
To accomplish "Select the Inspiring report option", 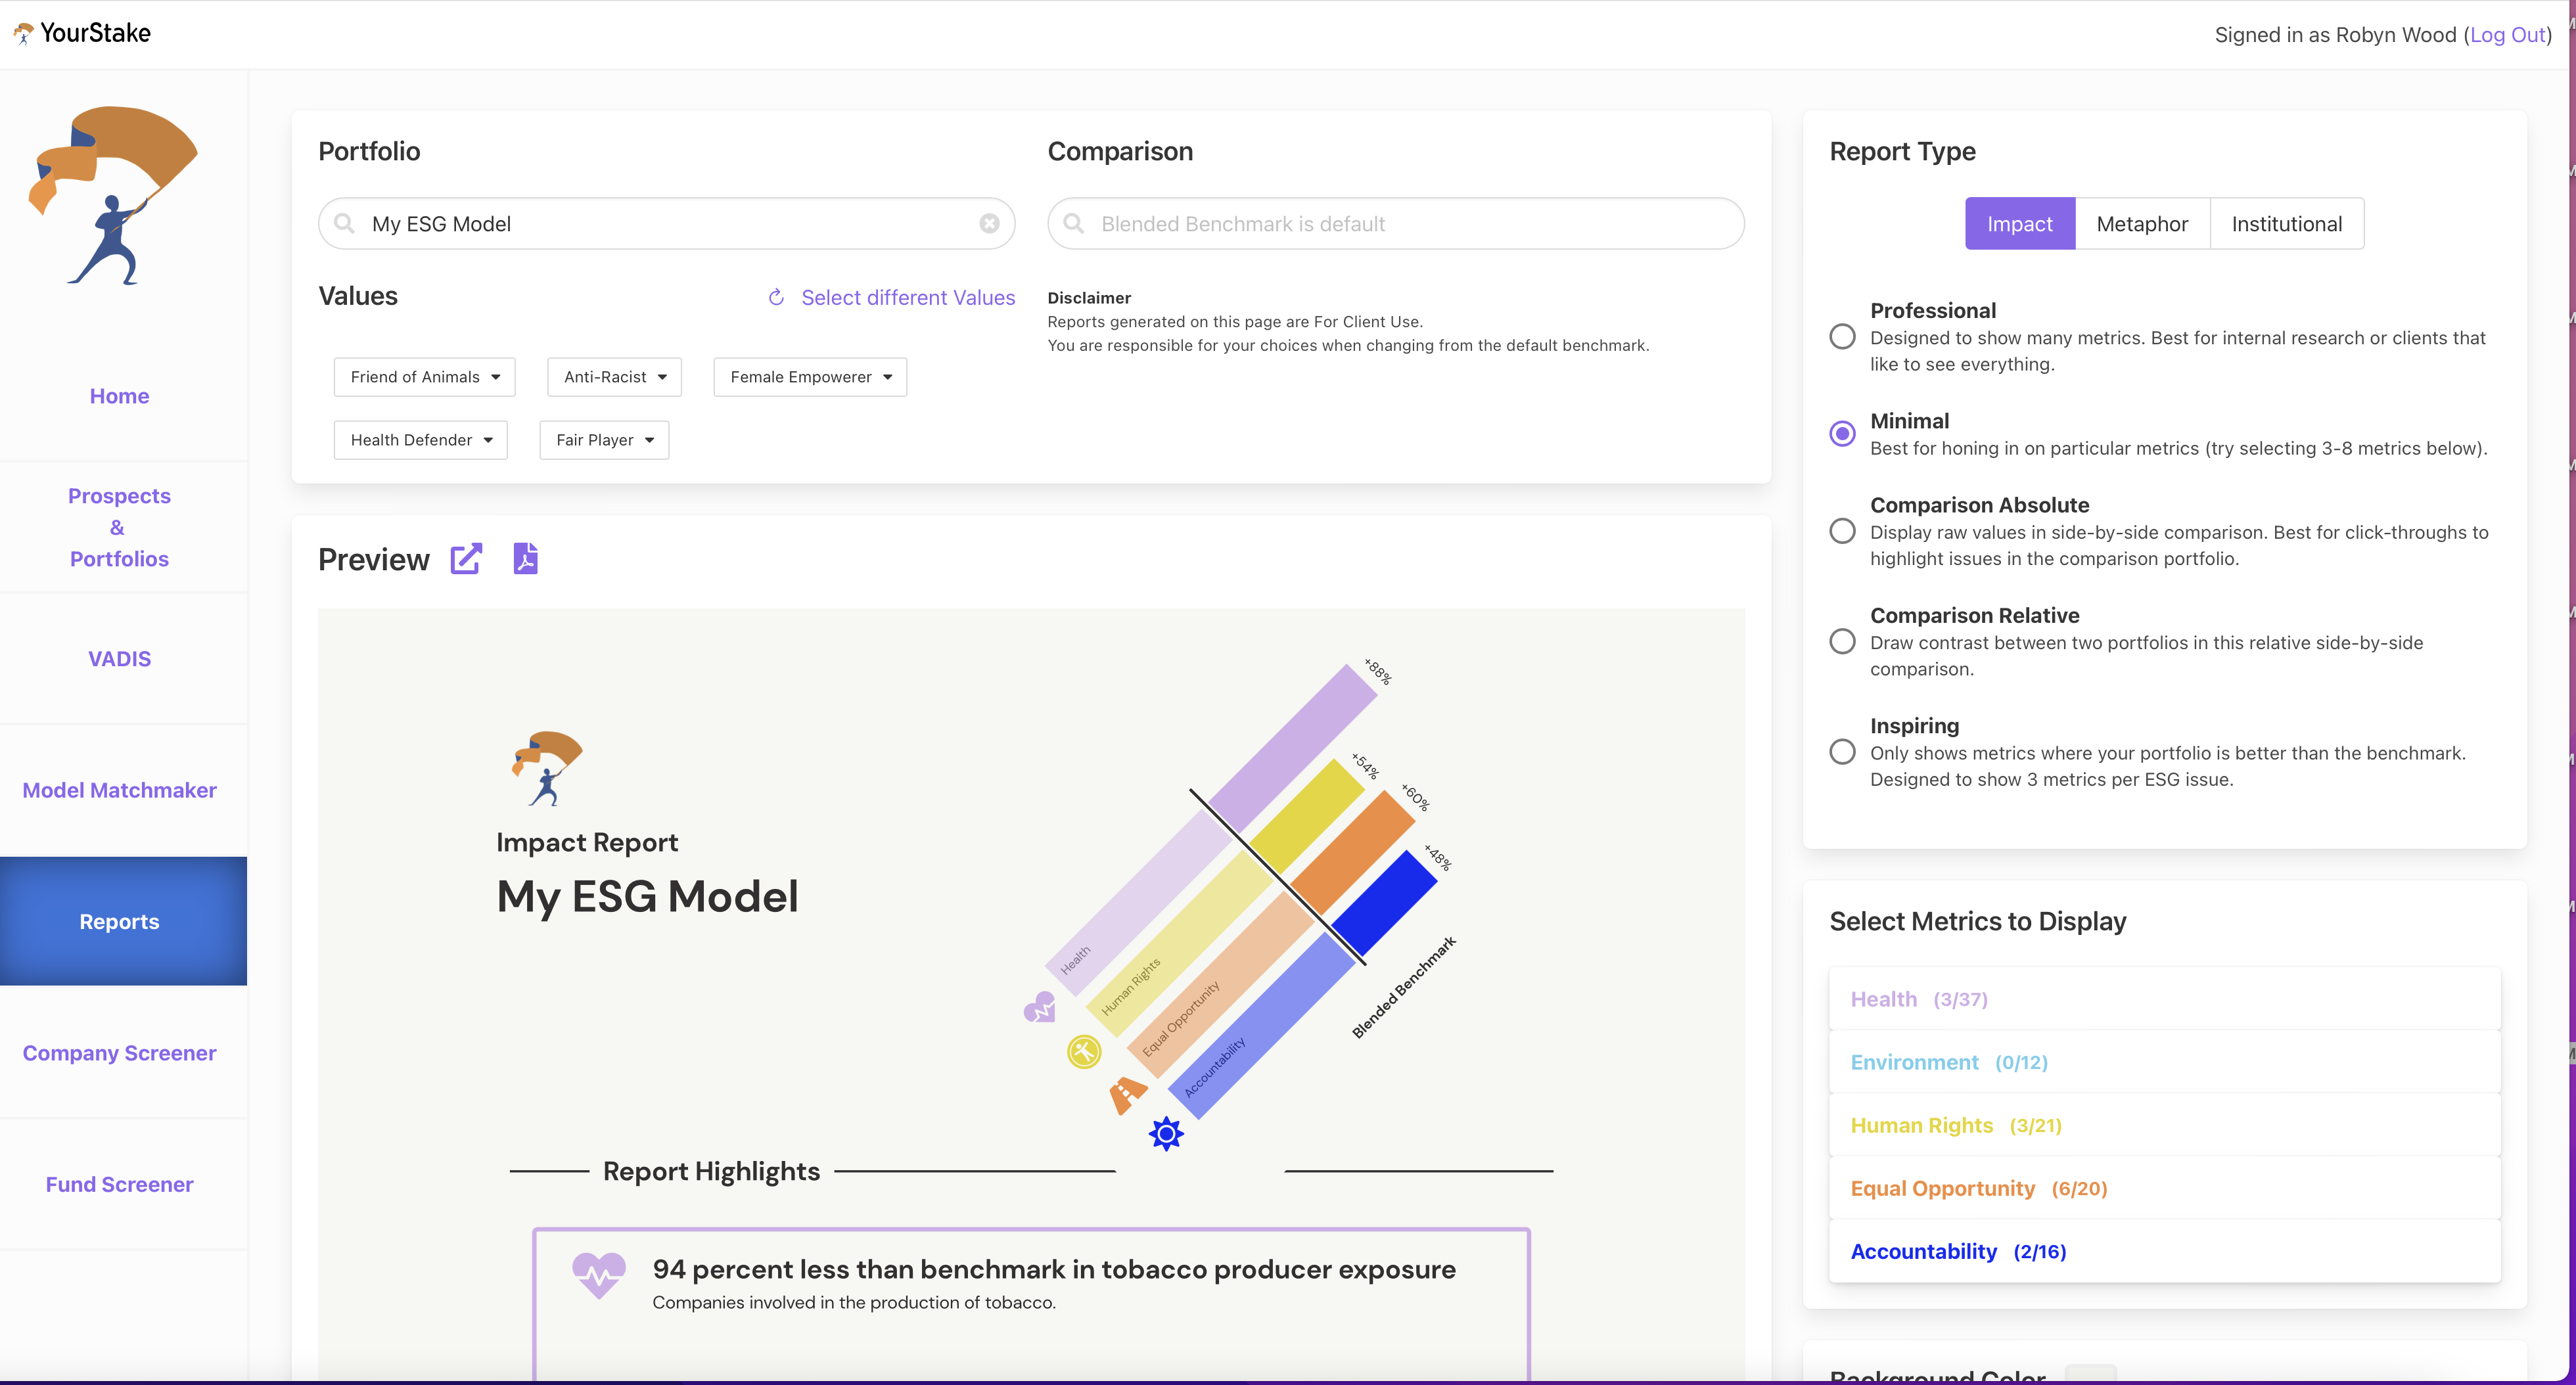I will pyautogui.click(x=1842, y=751).
